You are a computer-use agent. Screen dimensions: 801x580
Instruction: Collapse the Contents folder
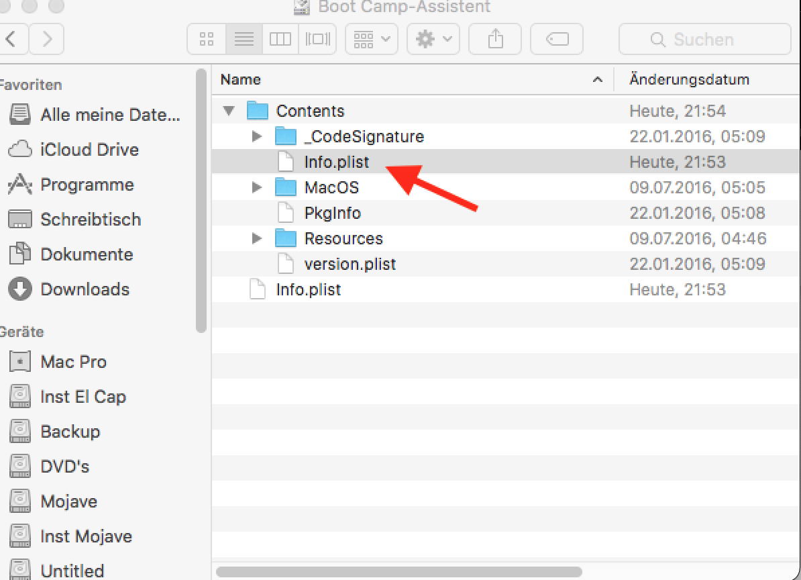pos(229,111)
